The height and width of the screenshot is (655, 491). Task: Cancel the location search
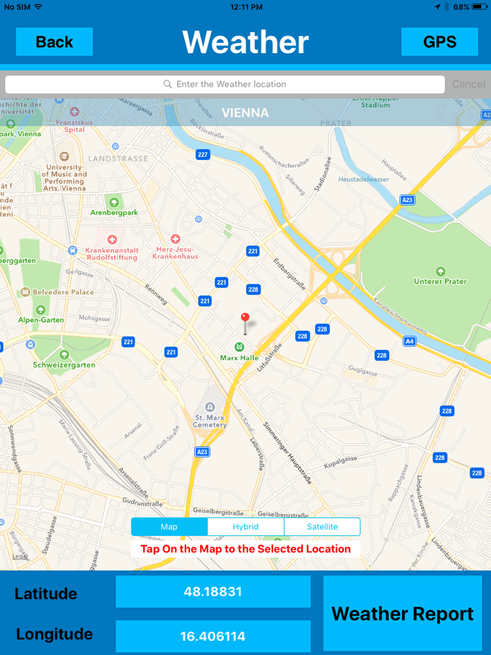coord(468,84)
